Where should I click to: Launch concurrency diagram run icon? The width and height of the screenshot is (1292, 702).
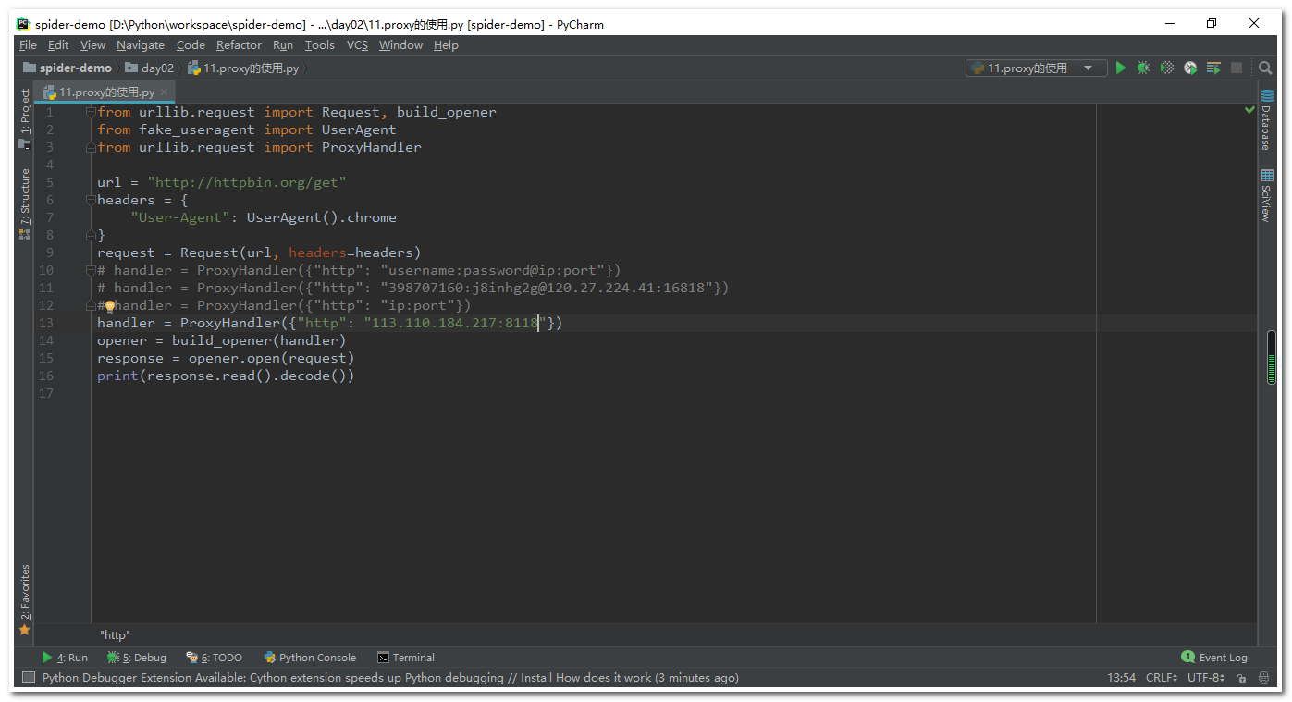[x=1213, y=68]
